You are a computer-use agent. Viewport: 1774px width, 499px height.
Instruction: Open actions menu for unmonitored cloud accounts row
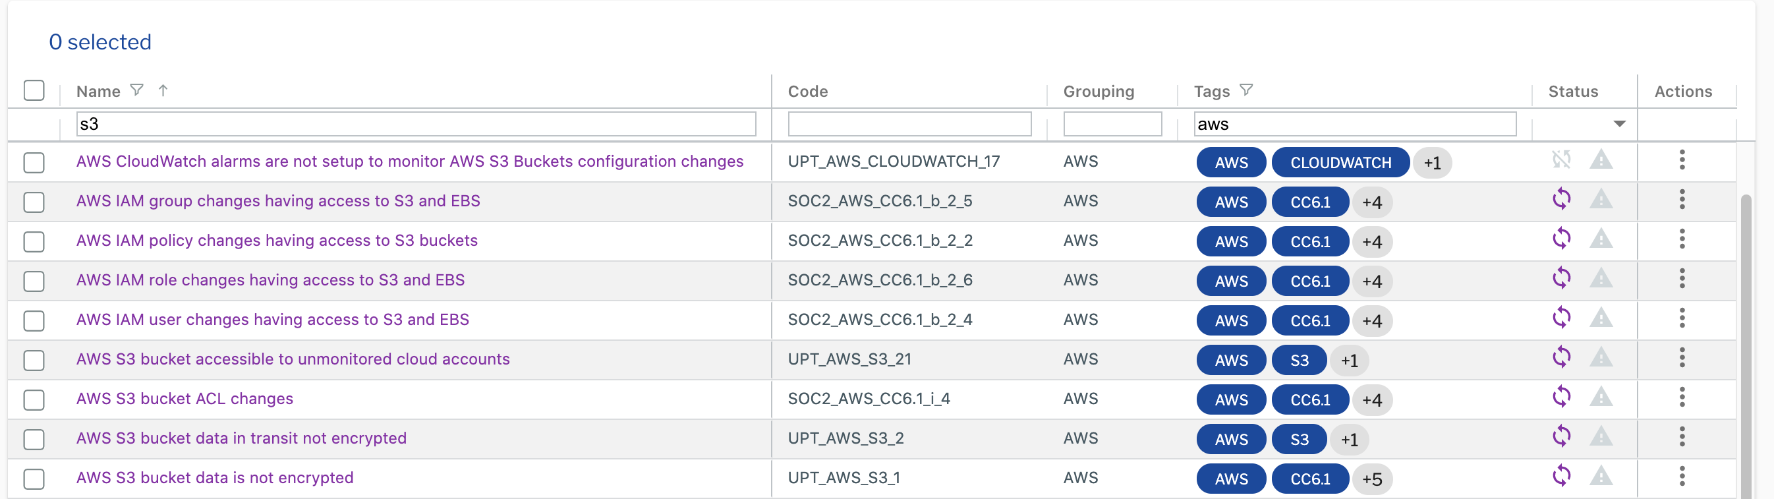(x=1682, y=358)
